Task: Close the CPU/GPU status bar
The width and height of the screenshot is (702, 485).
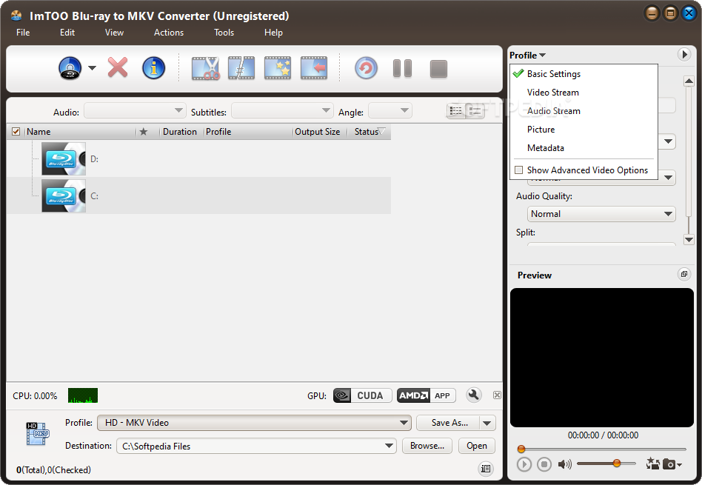Action: (497, 395)
